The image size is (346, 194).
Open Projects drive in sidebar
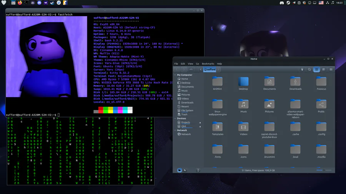pos(186,123)
